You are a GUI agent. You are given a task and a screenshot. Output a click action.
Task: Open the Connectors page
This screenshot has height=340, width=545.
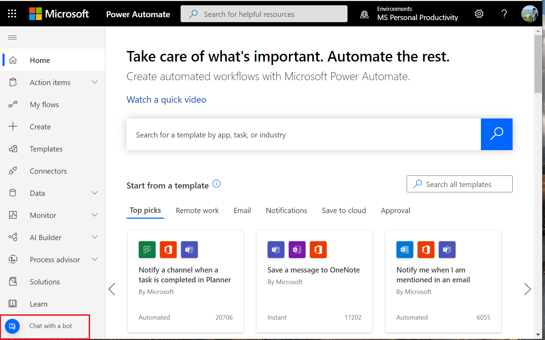pyautogui.click(x=48, y=171)
